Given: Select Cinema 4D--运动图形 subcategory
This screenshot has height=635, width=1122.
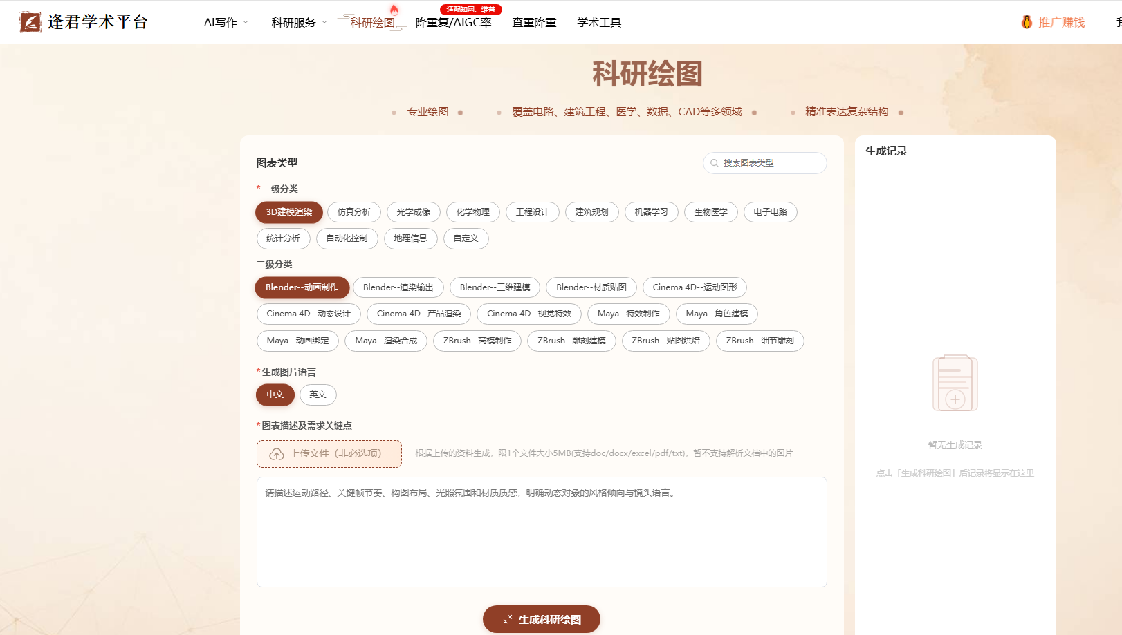Looking at the screenshot, I should (x=695, y=287).
